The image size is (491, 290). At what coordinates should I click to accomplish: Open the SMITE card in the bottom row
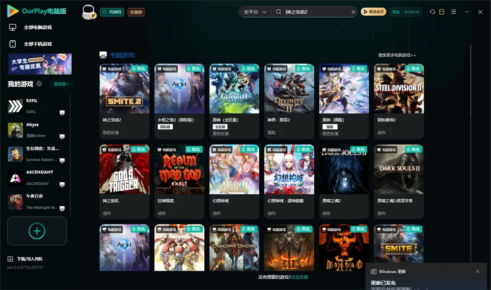pyautogui.click(x=399, y=244)
